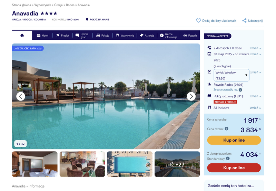Screen dimensions: 276x191
Task: Click heart icon to add to favorites
Action: click(x=198, y=21)
